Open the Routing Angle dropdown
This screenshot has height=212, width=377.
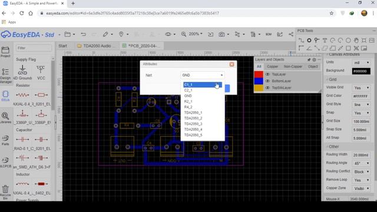[361, 163]
